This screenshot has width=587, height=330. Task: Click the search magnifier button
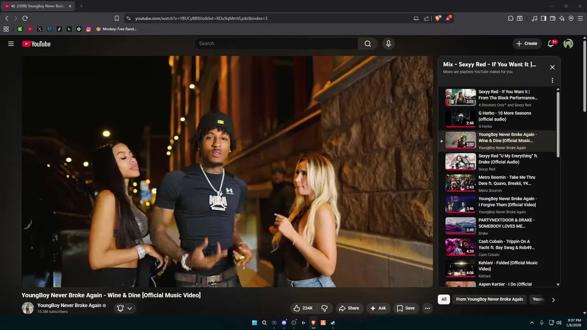coord(368,44)
